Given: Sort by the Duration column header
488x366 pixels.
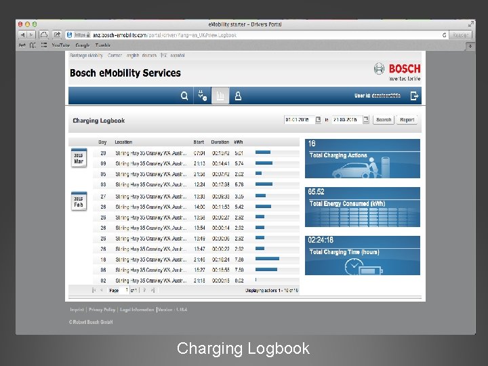Looking at the screenshot, I should click(x=220, y=142).
